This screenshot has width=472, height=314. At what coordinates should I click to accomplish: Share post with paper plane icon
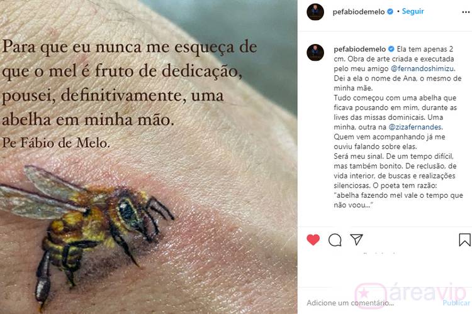[x=357, y=239]
